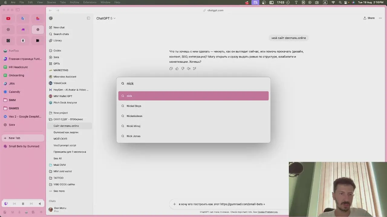Open the conversation options ellipsis menu
The height and width of the screenshot is (217, 387).
pos(380,18)
